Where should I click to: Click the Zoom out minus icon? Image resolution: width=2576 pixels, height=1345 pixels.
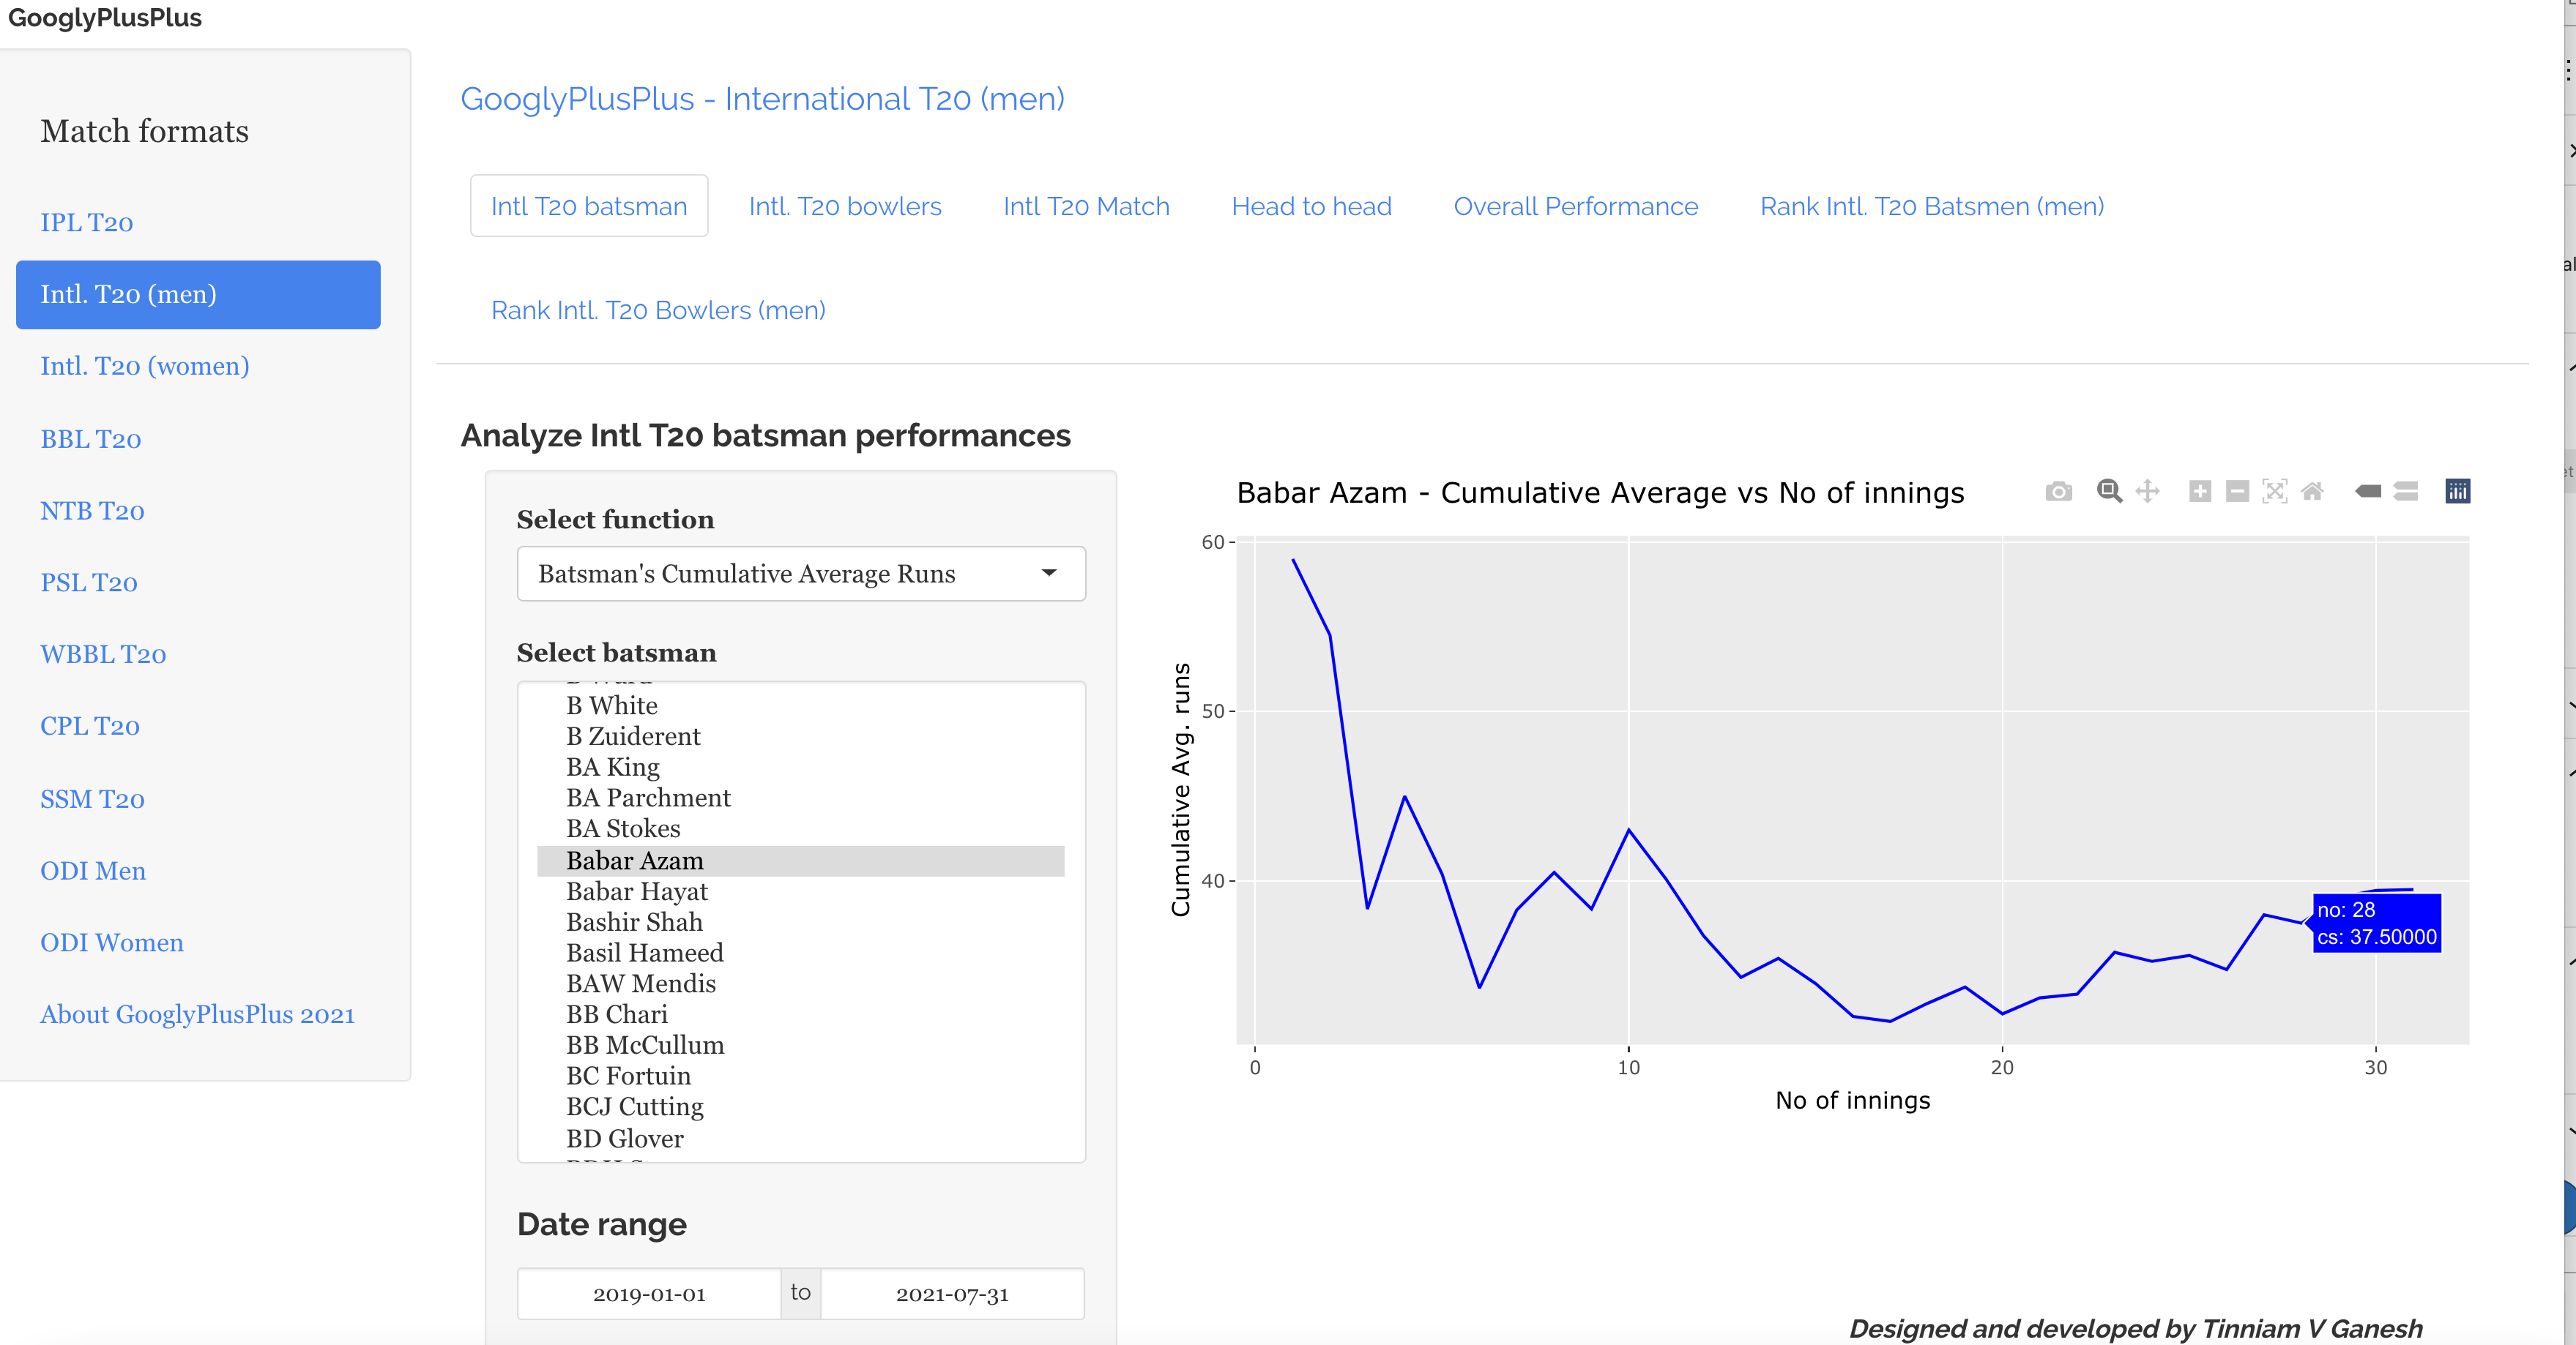pos(2237,492)
